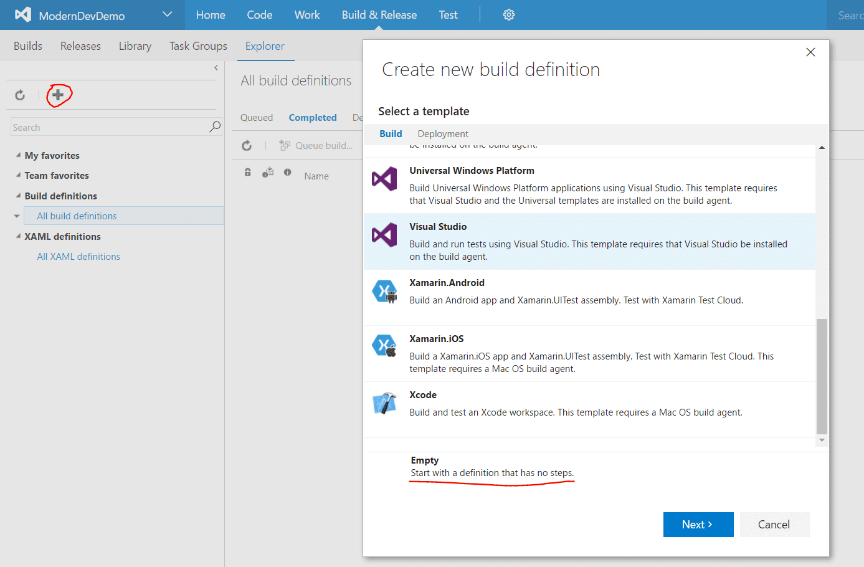Open All XAML definitions link
This screenshot has width=864, height=567.
(78, 257)
